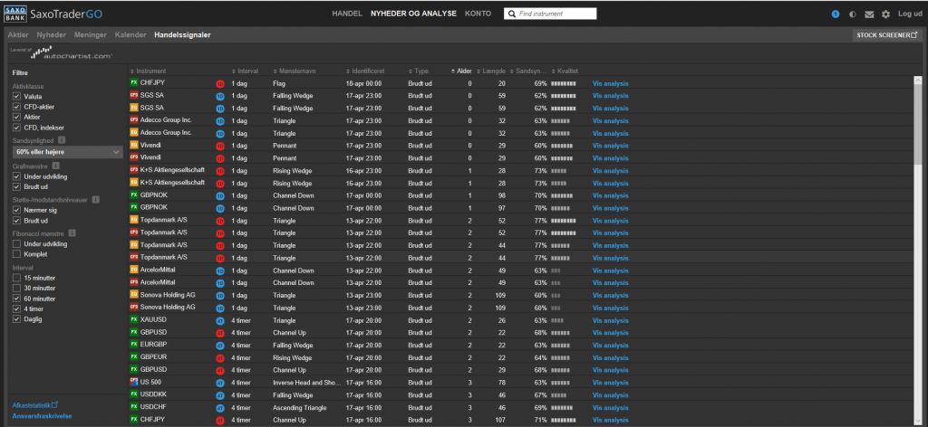
Task: Click the 4H circle icon in USDCHF row
Action: pos(220,408)
